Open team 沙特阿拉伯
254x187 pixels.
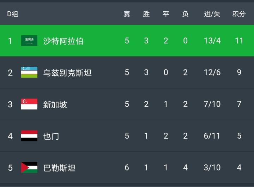pyautogui.click(x=63, y=41)
